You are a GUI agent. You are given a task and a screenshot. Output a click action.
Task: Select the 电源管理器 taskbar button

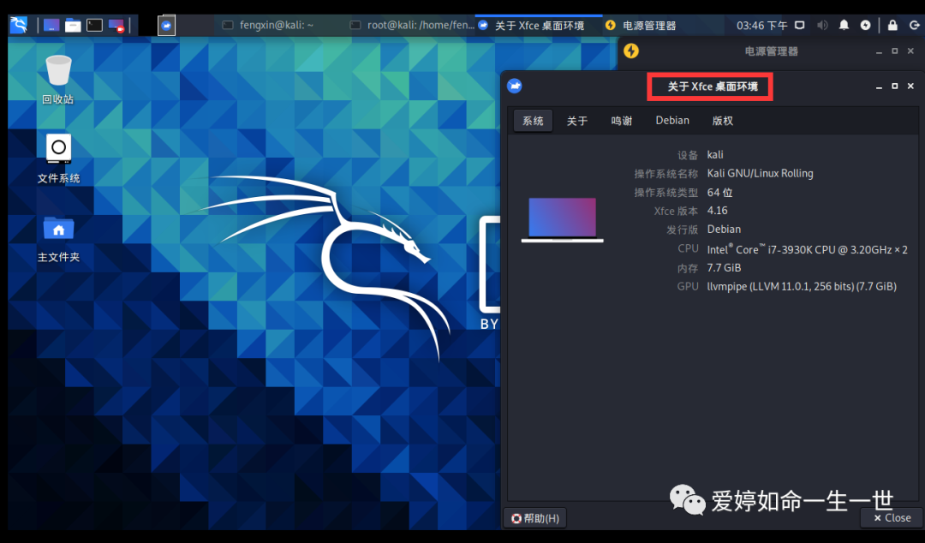664,26
